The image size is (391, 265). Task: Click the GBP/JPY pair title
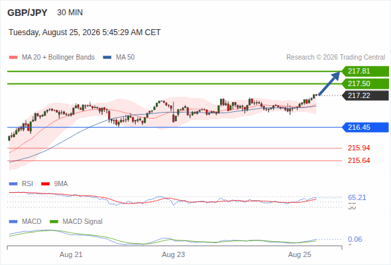click(27, 13)
